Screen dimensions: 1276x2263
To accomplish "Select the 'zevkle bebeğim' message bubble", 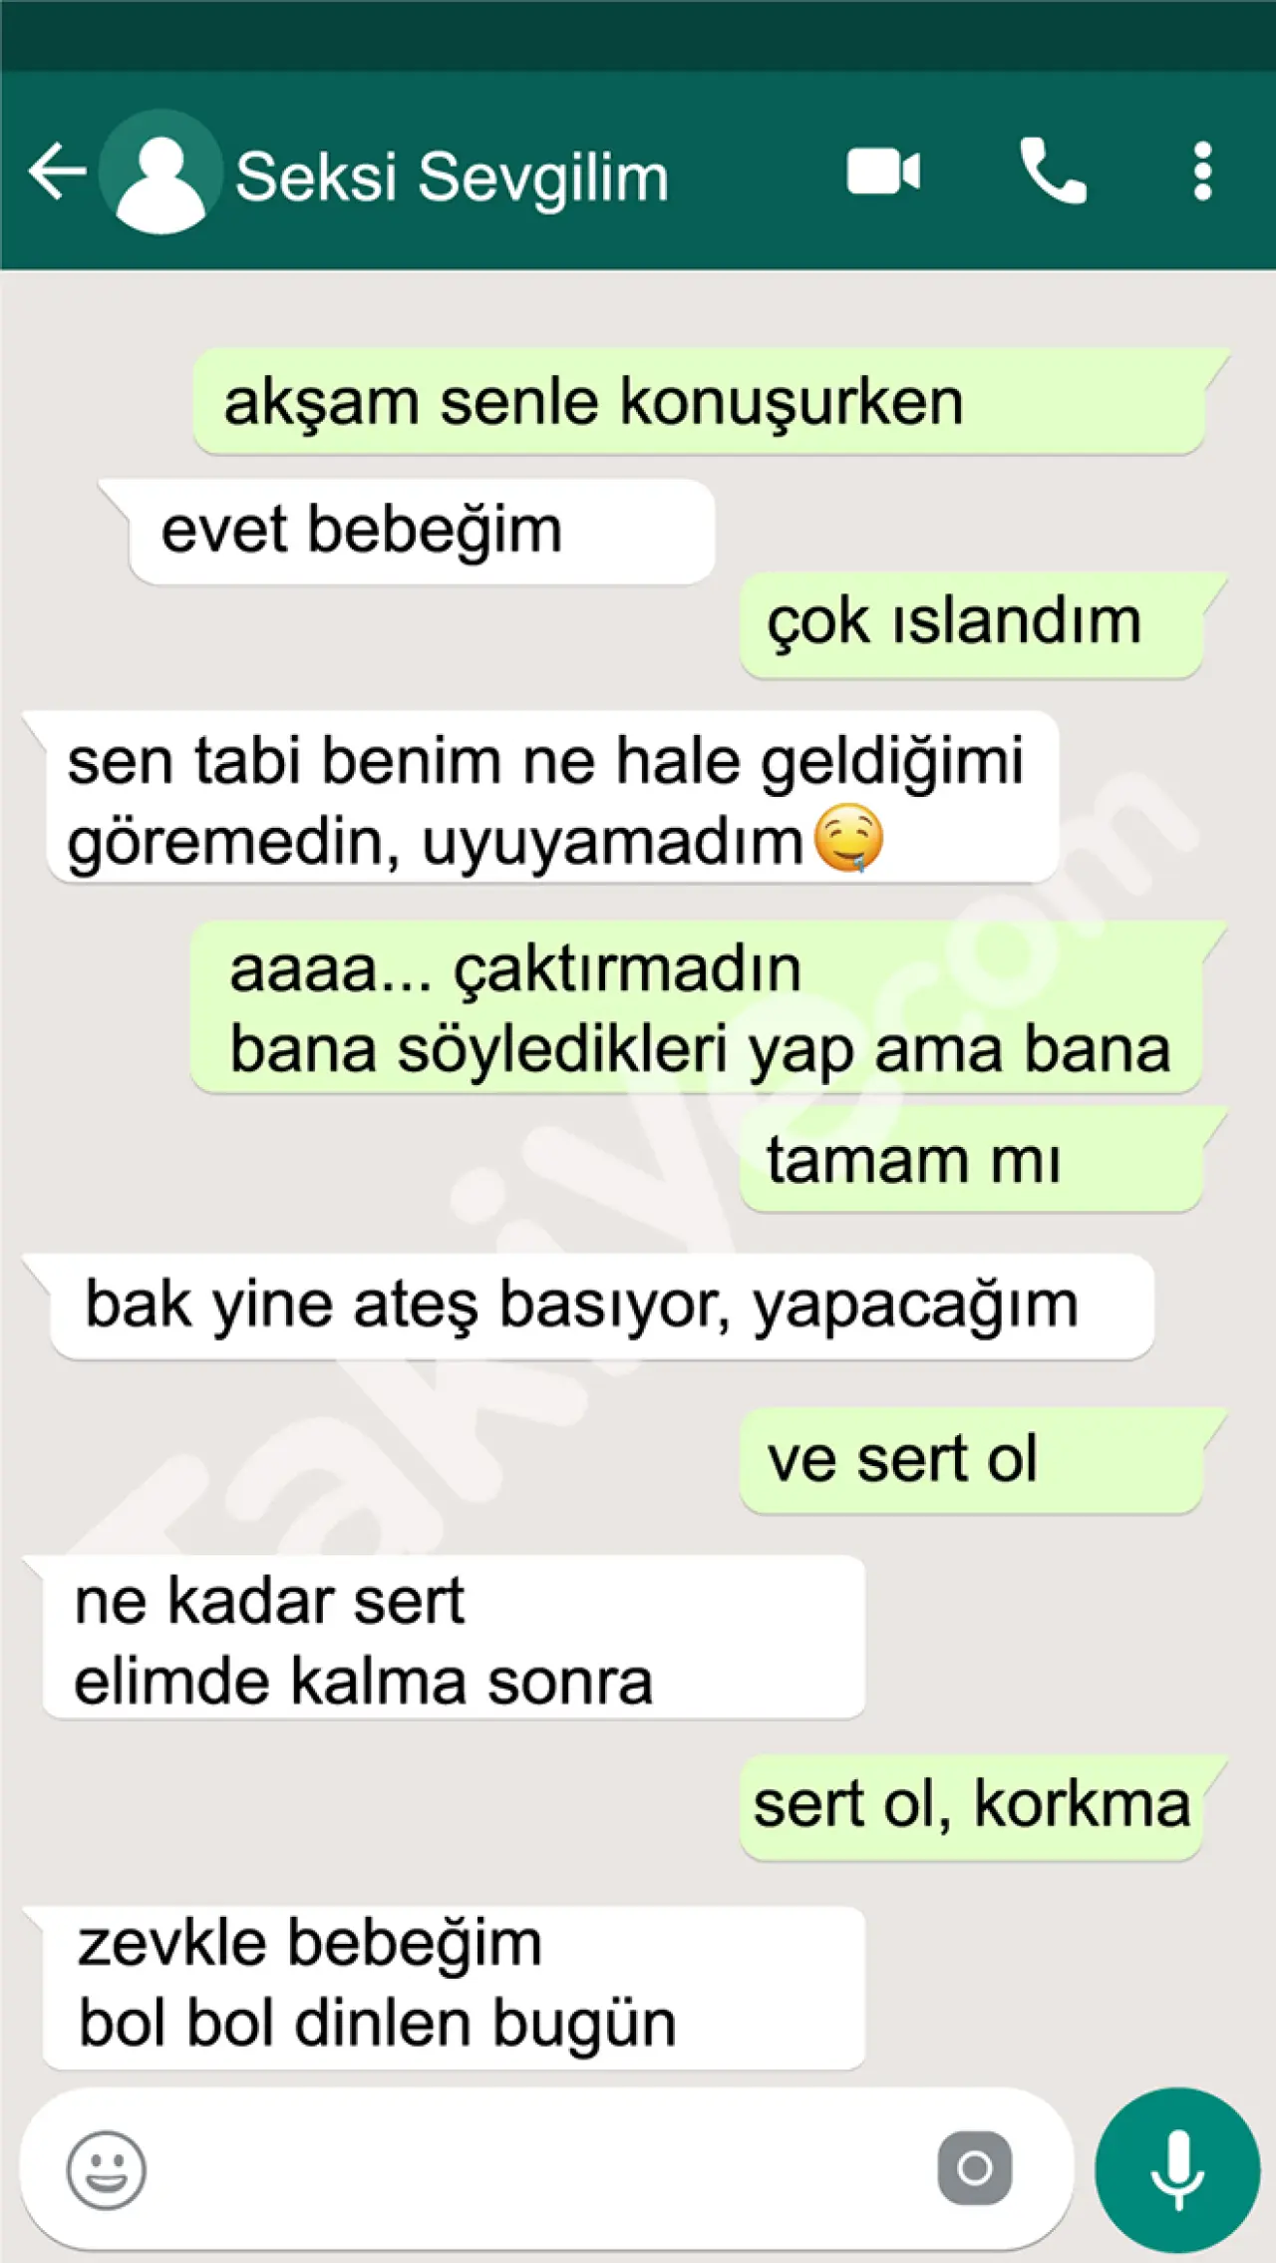I will pos(445,1985).
